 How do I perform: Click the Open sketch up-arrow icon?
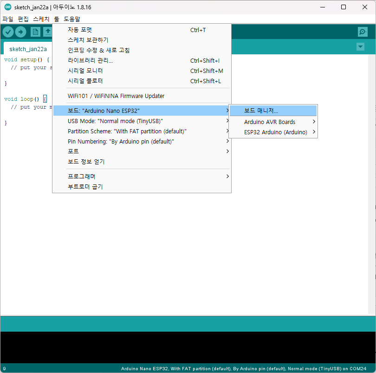(x=48, y=32)
